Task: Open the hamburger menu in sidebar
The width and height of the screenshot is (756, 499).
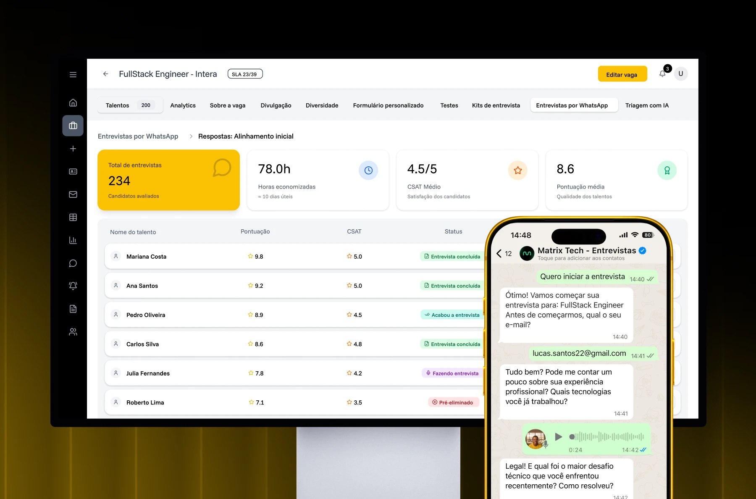Action: click(73, 75)
